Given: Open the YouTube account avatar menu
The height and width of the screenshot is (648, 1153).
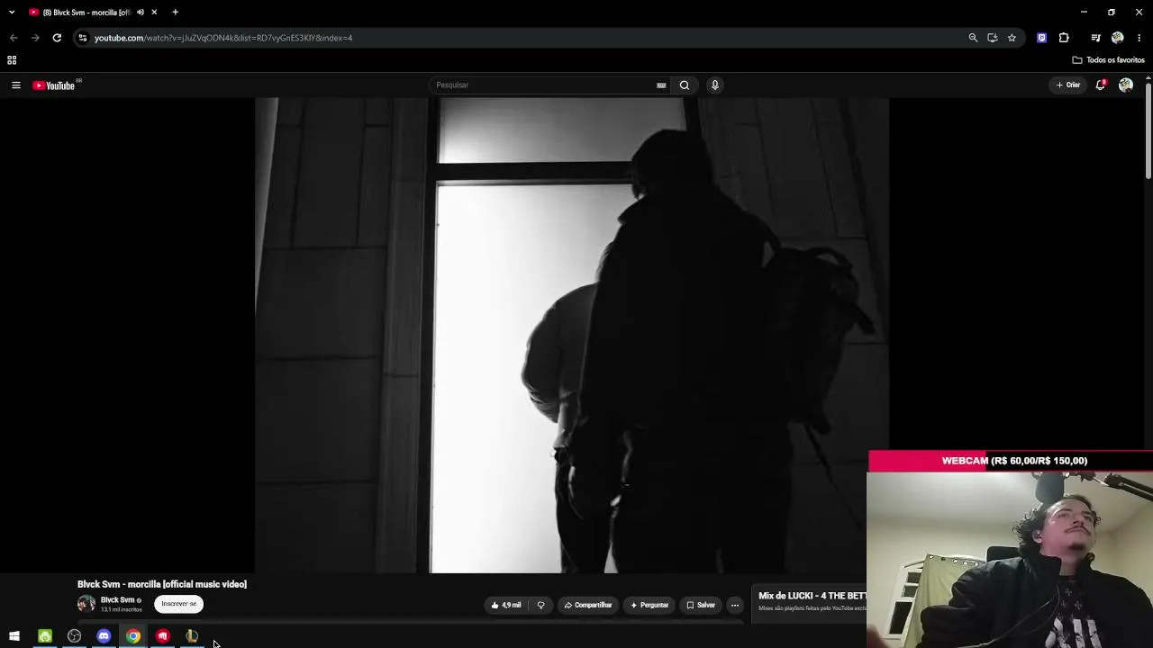Looking at the screenshot, I should pos(1126,85).
